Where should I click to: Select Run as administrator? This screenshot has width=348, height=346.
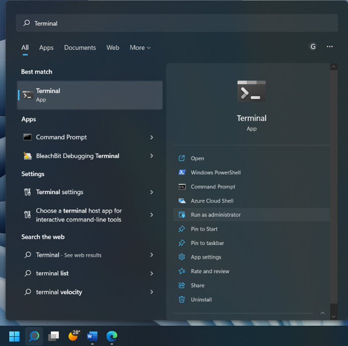216,215
